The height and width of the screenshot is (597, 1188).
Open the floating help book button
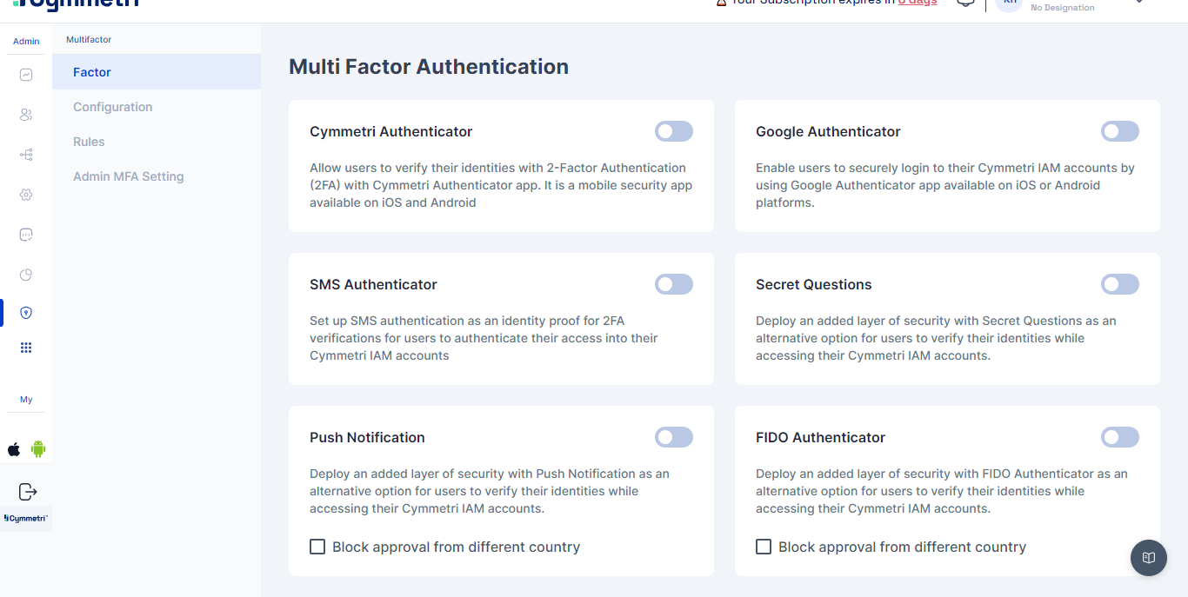(x=1148, y=557)
